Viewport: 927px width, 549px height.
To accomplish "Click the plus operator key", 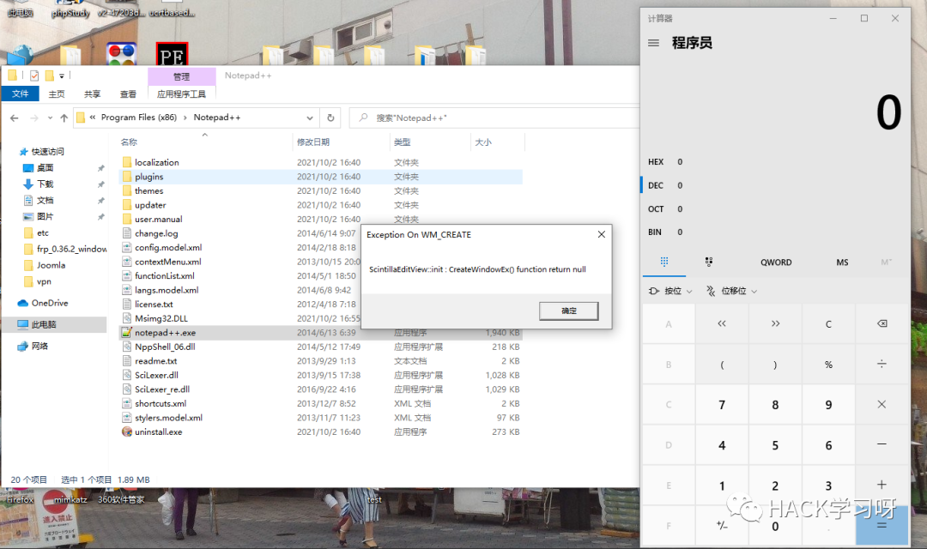I will [x=882, y=486].
